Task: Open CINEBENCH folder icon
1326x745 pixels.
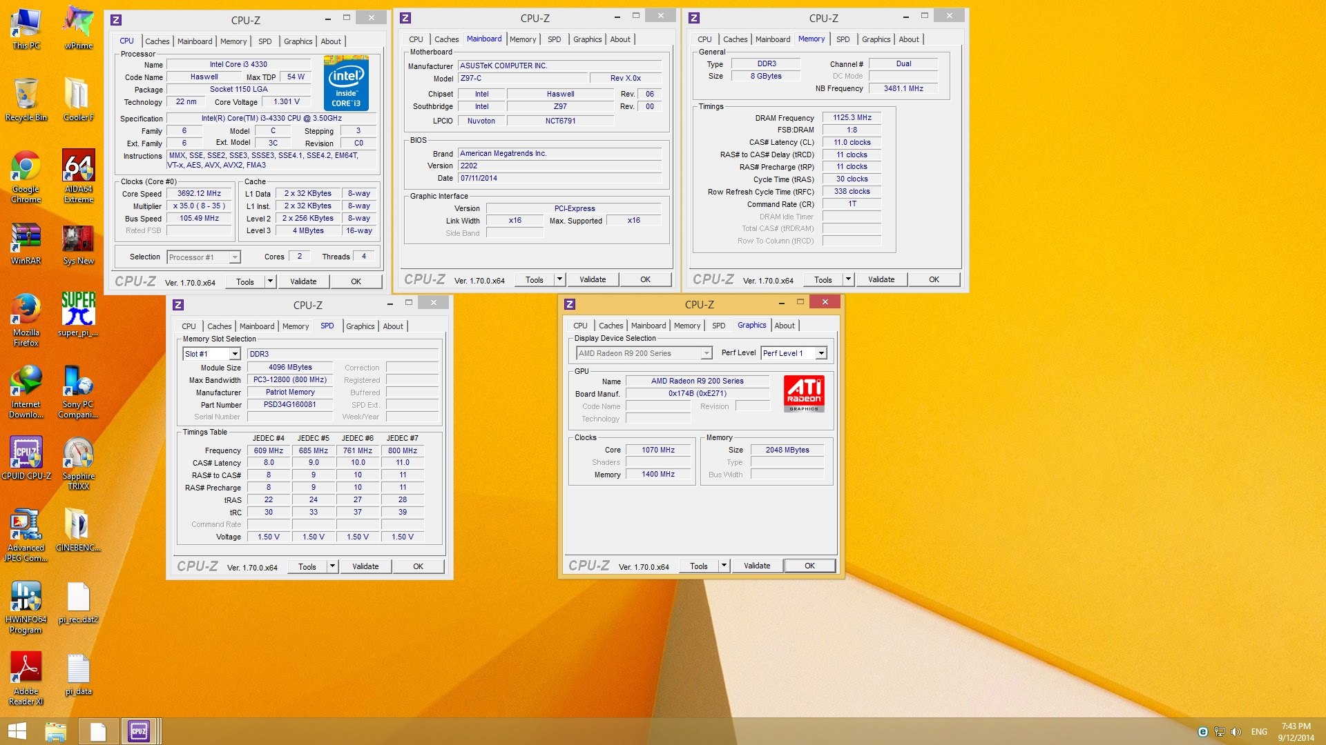Action: click(x=78, y=530)
